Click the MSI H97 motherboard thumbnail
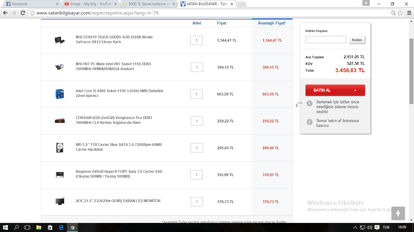 (59, 67)
